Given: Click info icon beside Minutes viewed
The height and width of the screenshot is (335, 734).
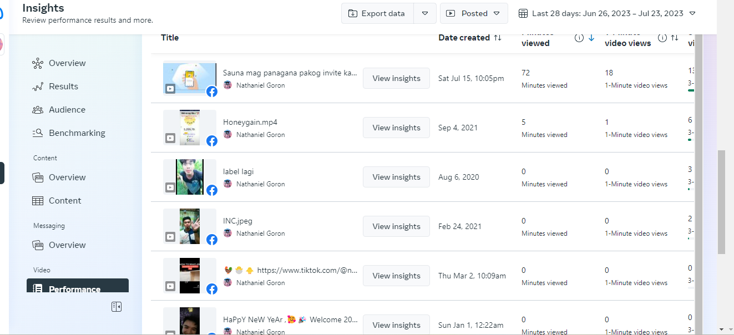Looking at the screenshot, I should click(579, 38).
